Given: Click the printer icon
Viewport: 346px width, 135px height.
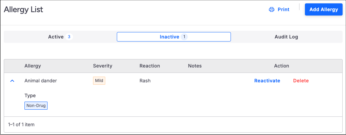Looking at the screenshot, I should point(271,9).
